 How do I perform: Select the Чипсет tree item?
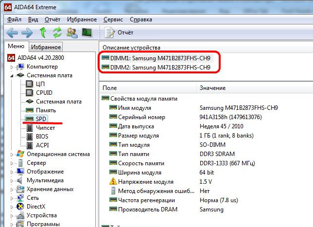(x=45, y=127)
